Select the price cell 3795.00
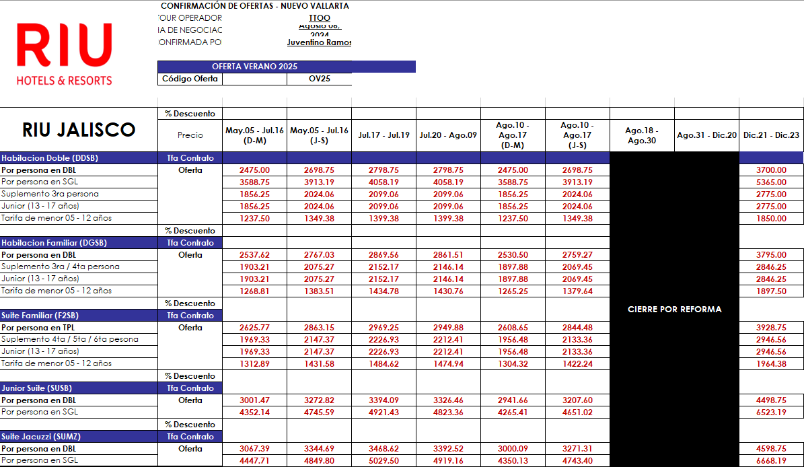 pos(771,255)
